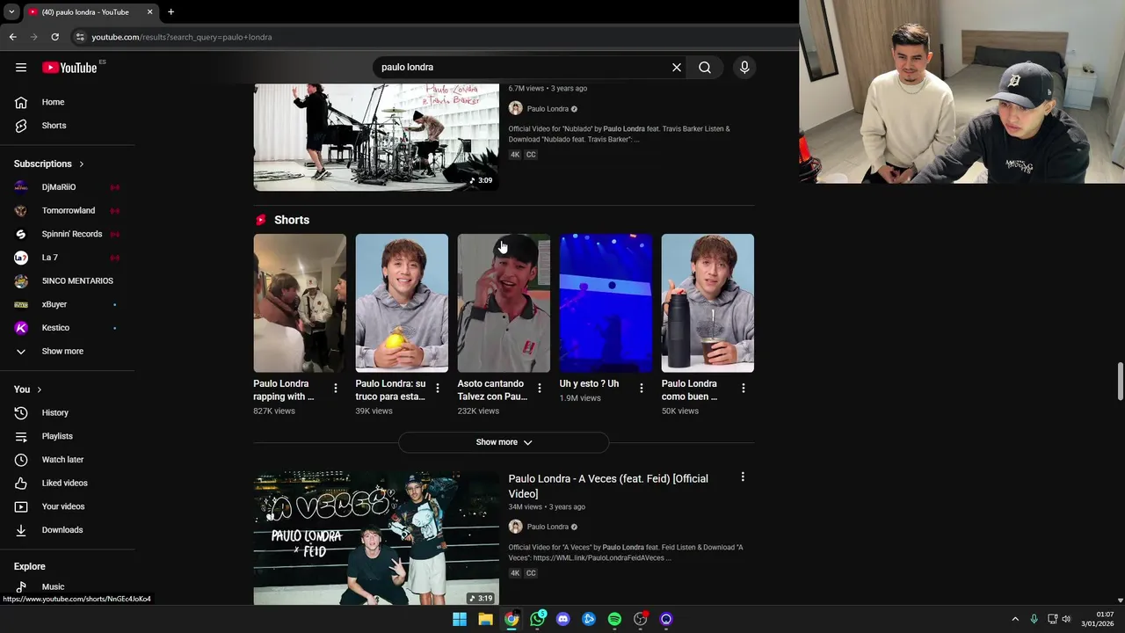Open Chrome tab search dropdown
The width and height of the screenshot is (1125, 633).
[11, 12]
